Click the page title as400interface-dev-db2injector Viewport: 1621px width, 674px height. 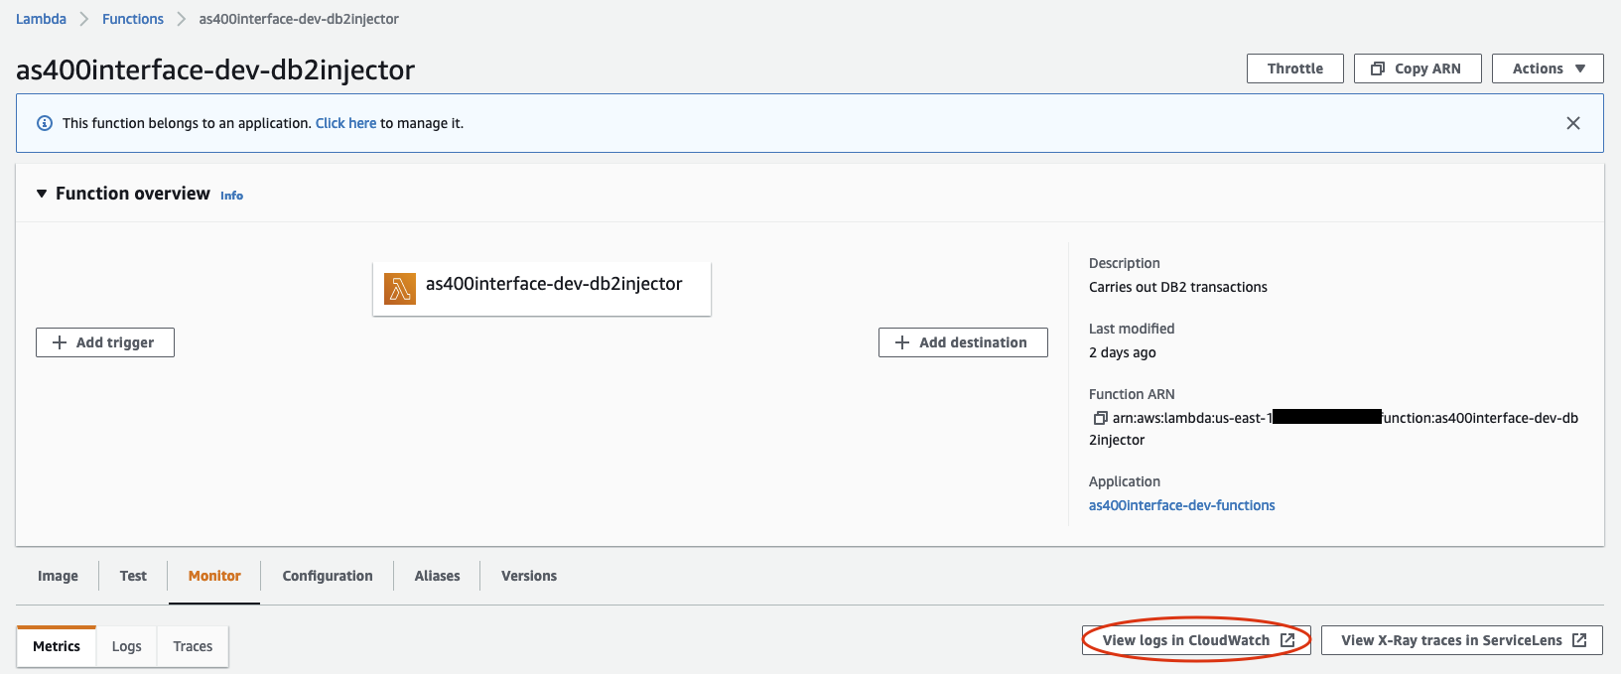click(215, 69)
